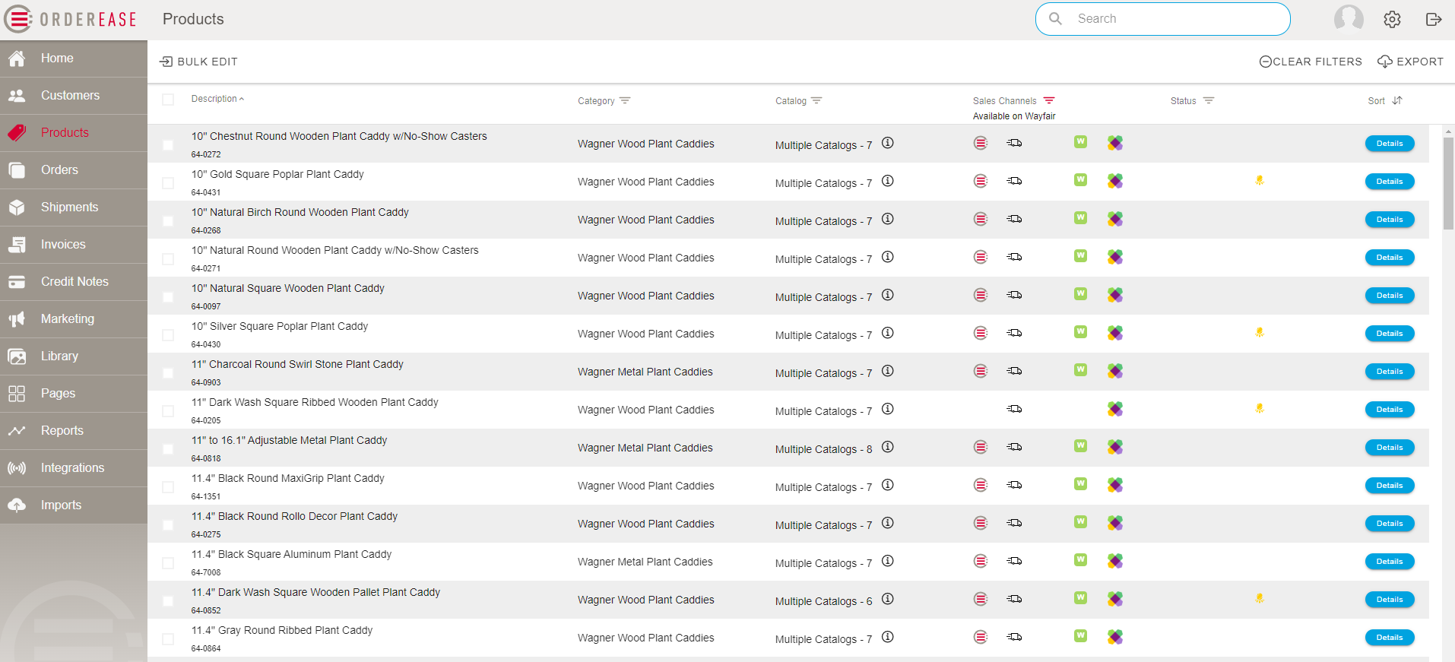The width and height of the screenshot is (1455, 662).
Task: Click yellow status icon for 10" Gold Square Poplar Plant Caddy
Action: 1260,181
